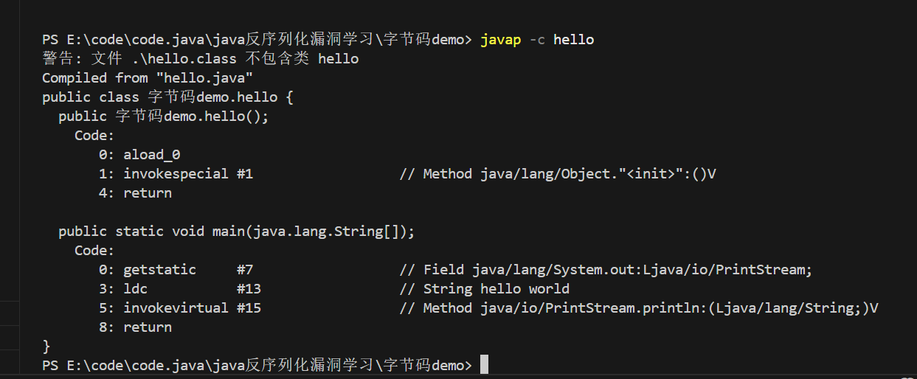
Task: Click the first Code: label under the constructor
Action: pos(94,136)
